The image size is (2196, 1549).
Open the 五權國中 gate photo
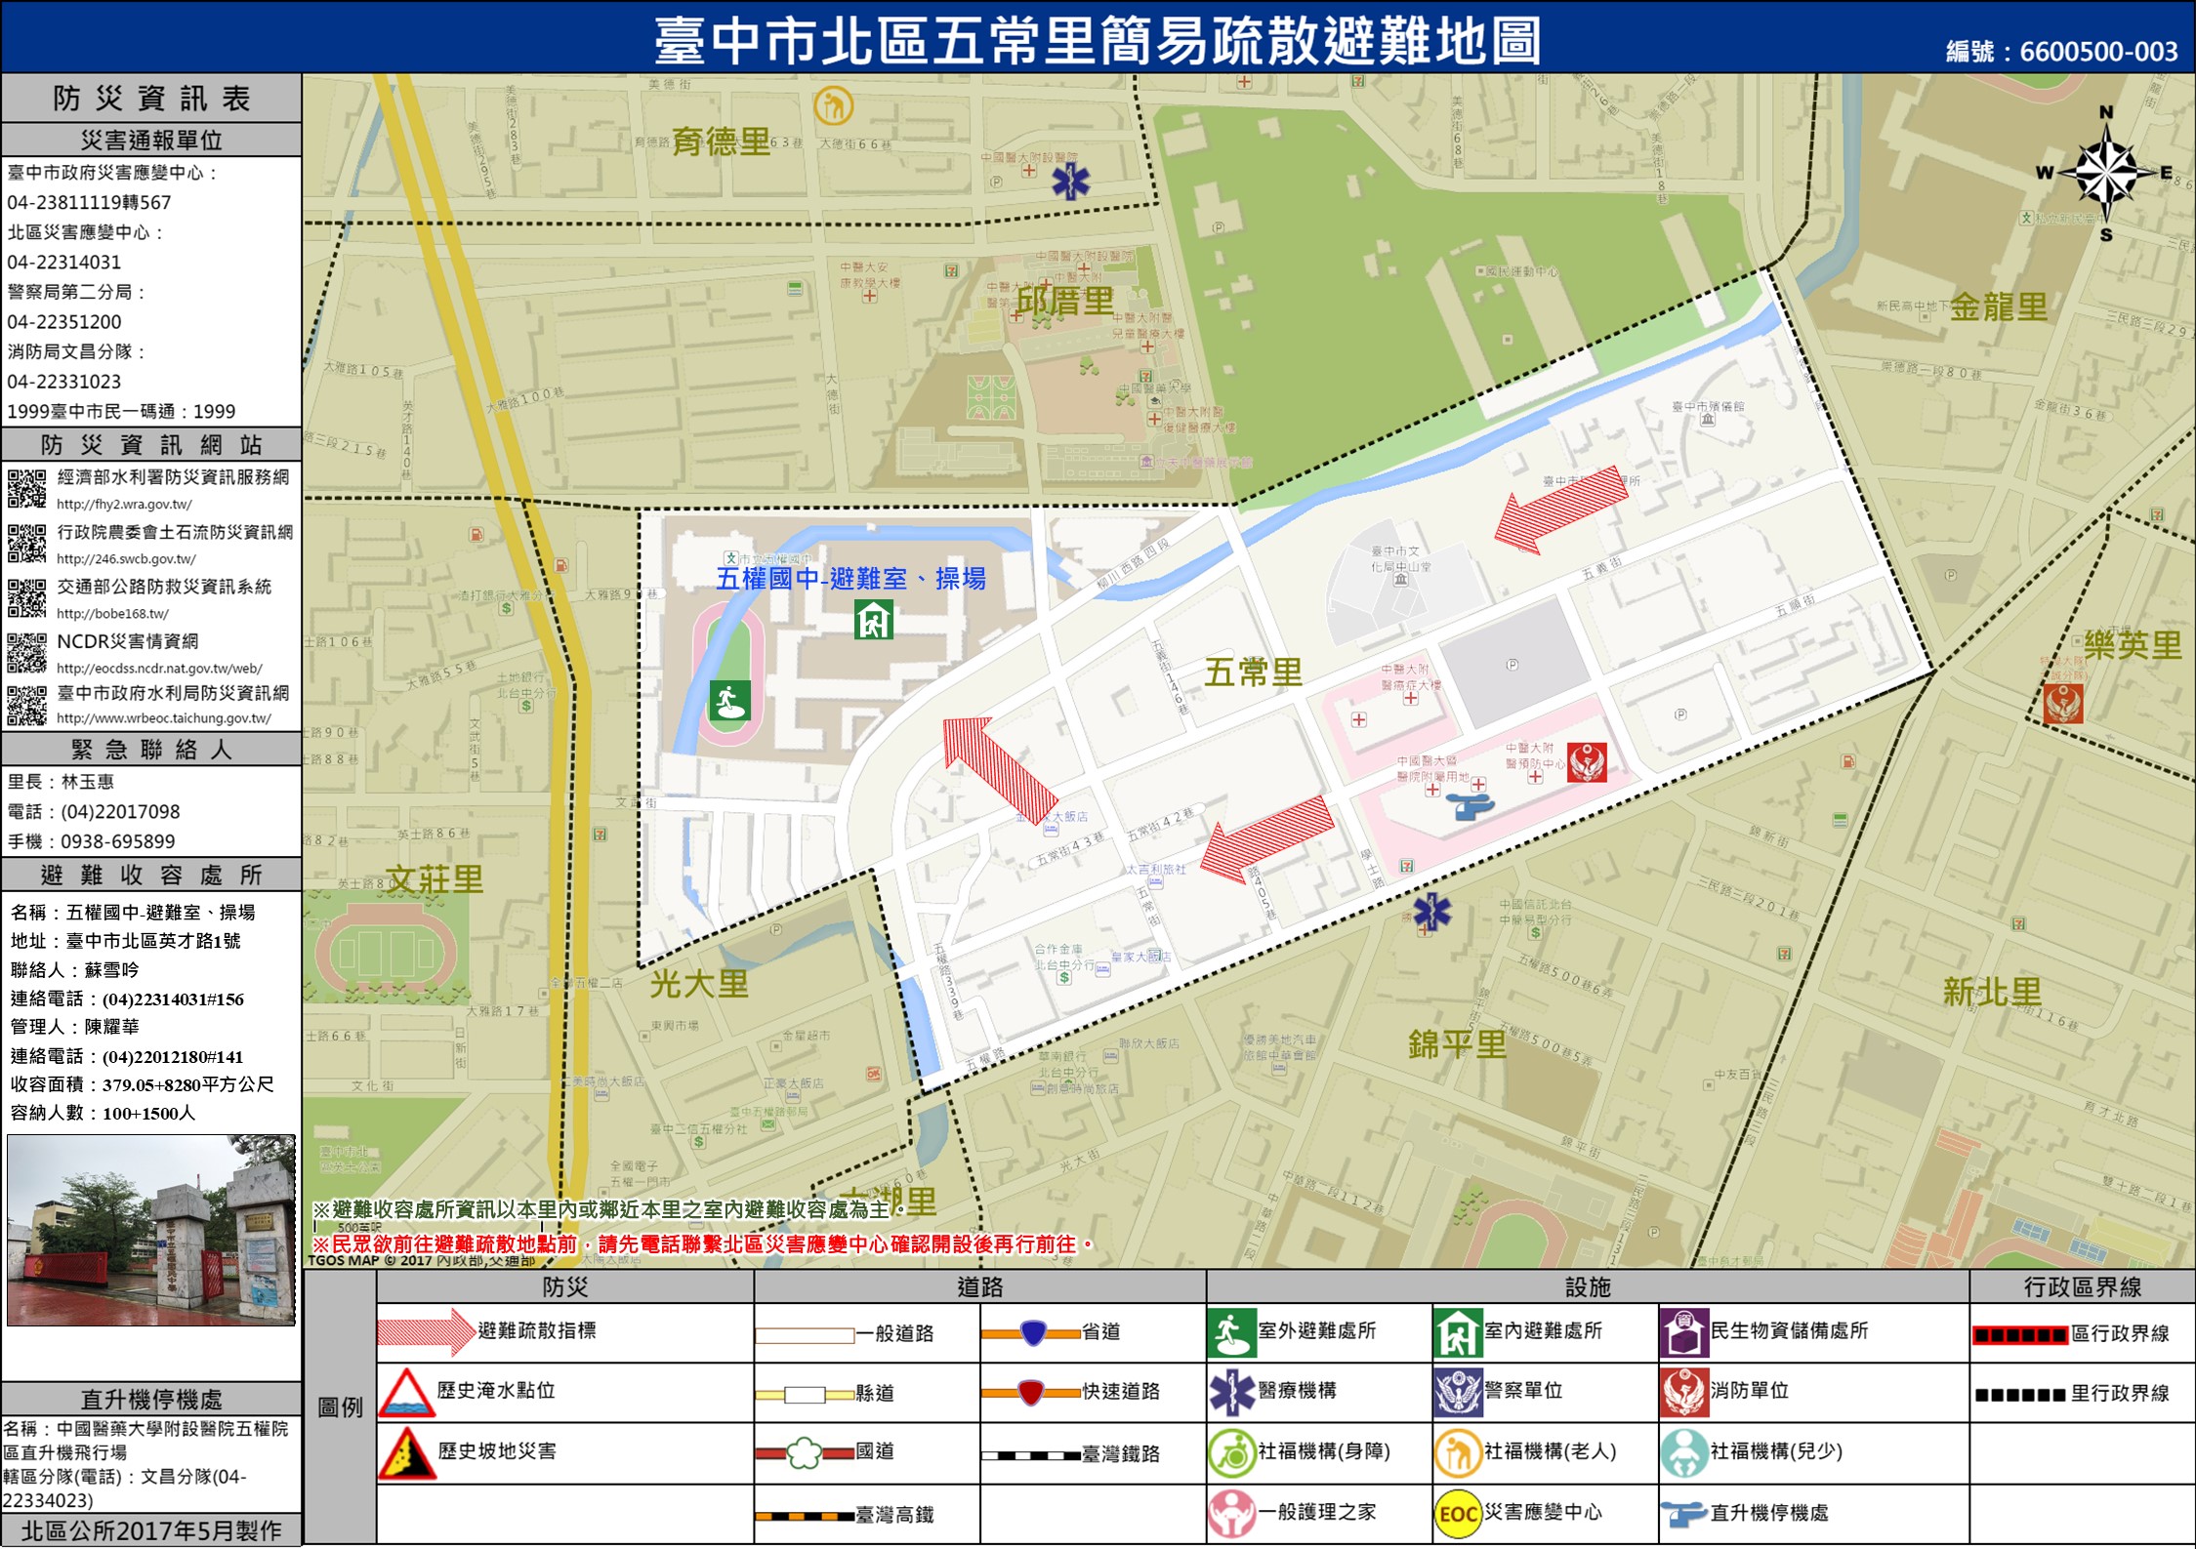click(151, 1230)
